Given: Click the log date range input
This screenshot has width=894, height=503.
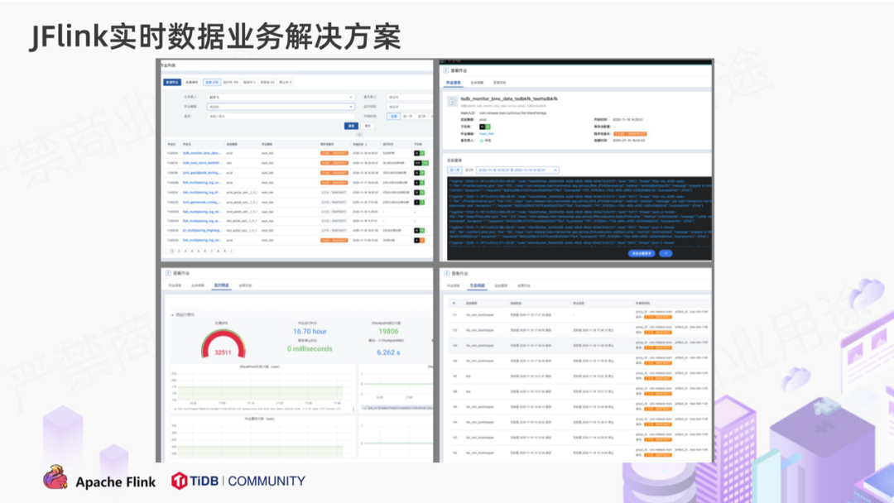Looking at the screenshot, I should [x=517, y=170].
